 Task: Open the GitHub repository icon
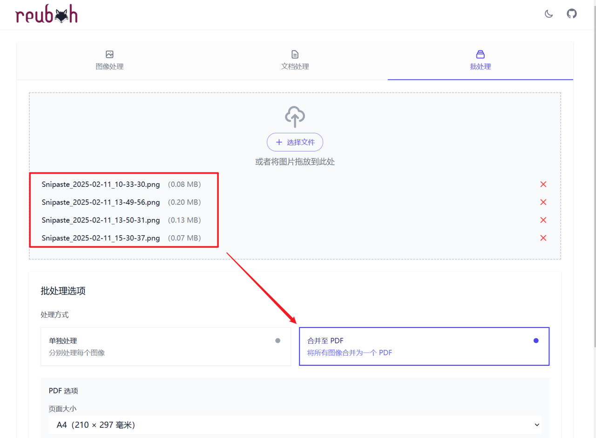[x=571, y=14]
